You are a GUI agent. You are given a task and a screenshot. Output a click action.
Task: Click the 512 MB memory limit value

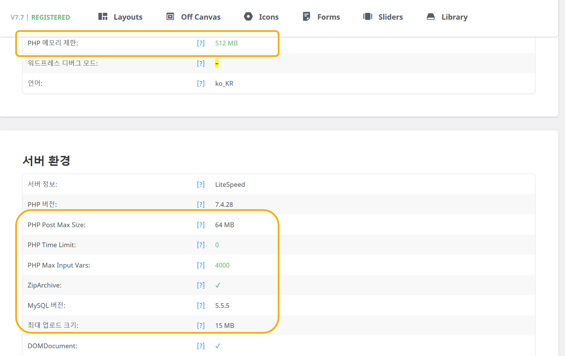pos(226,43)
